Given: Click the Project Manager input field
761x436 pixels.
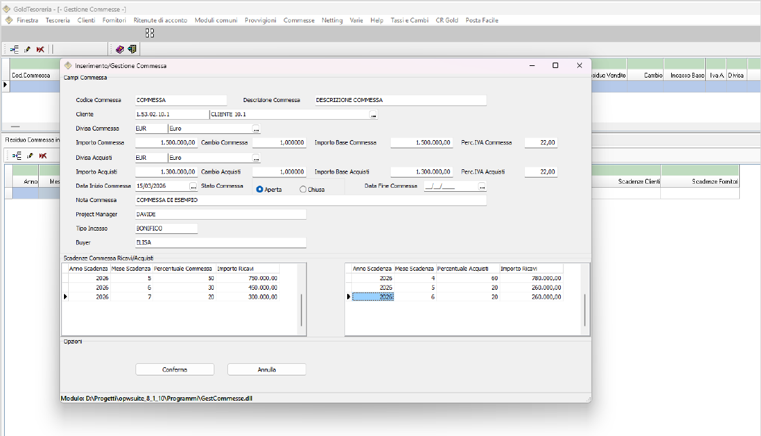Looking at the screenshot, I should click(x=221, y=214).
